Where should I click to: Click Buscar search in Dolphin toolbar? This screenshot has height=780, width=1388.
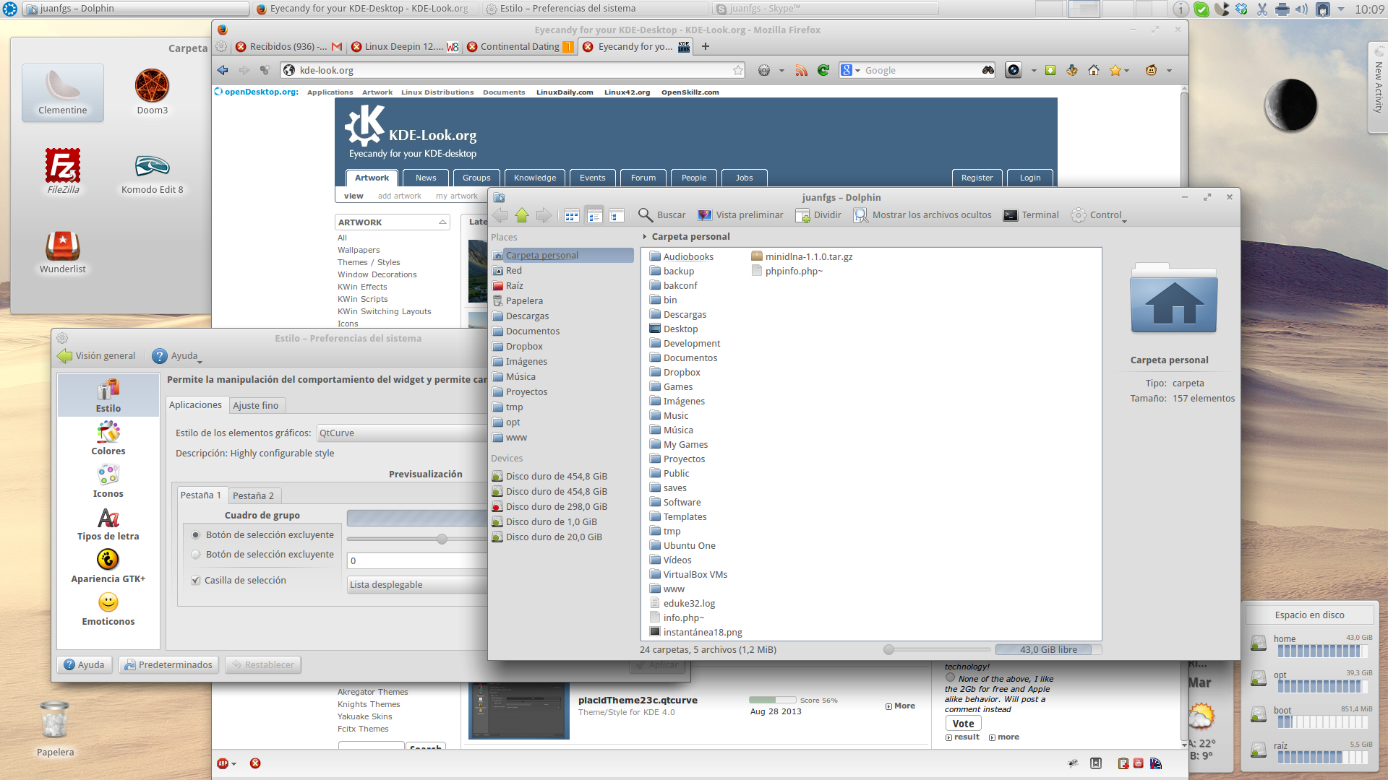point(662,215)
